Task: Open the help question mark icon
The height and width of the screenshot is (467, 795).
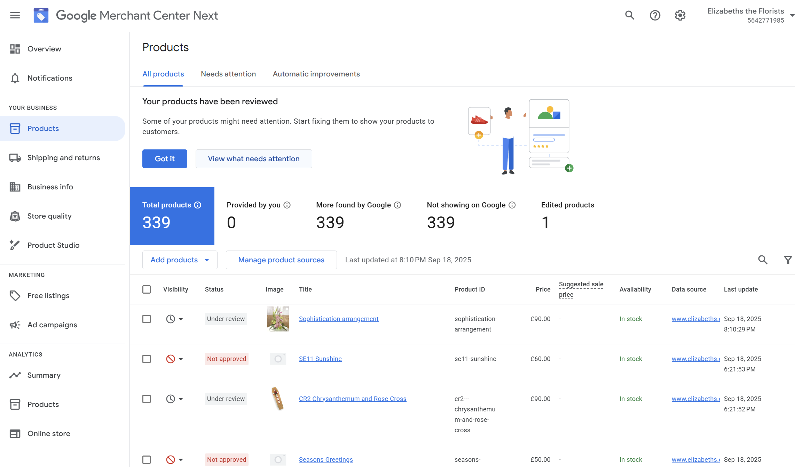Action: pyautogui.click(x=655, y=15)
